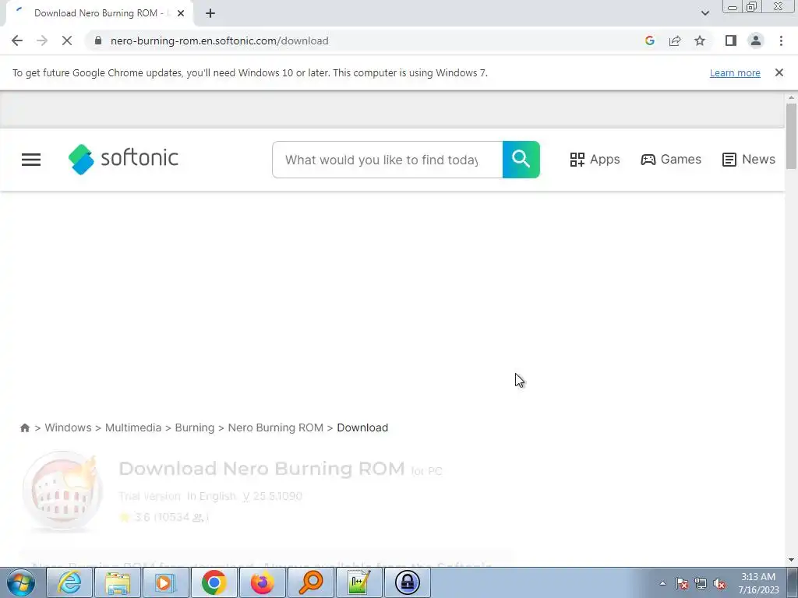Open the Windows Start menu
The height and width of the screenshot is (598, 798).
pyautogui.click(x=21, y=582)
